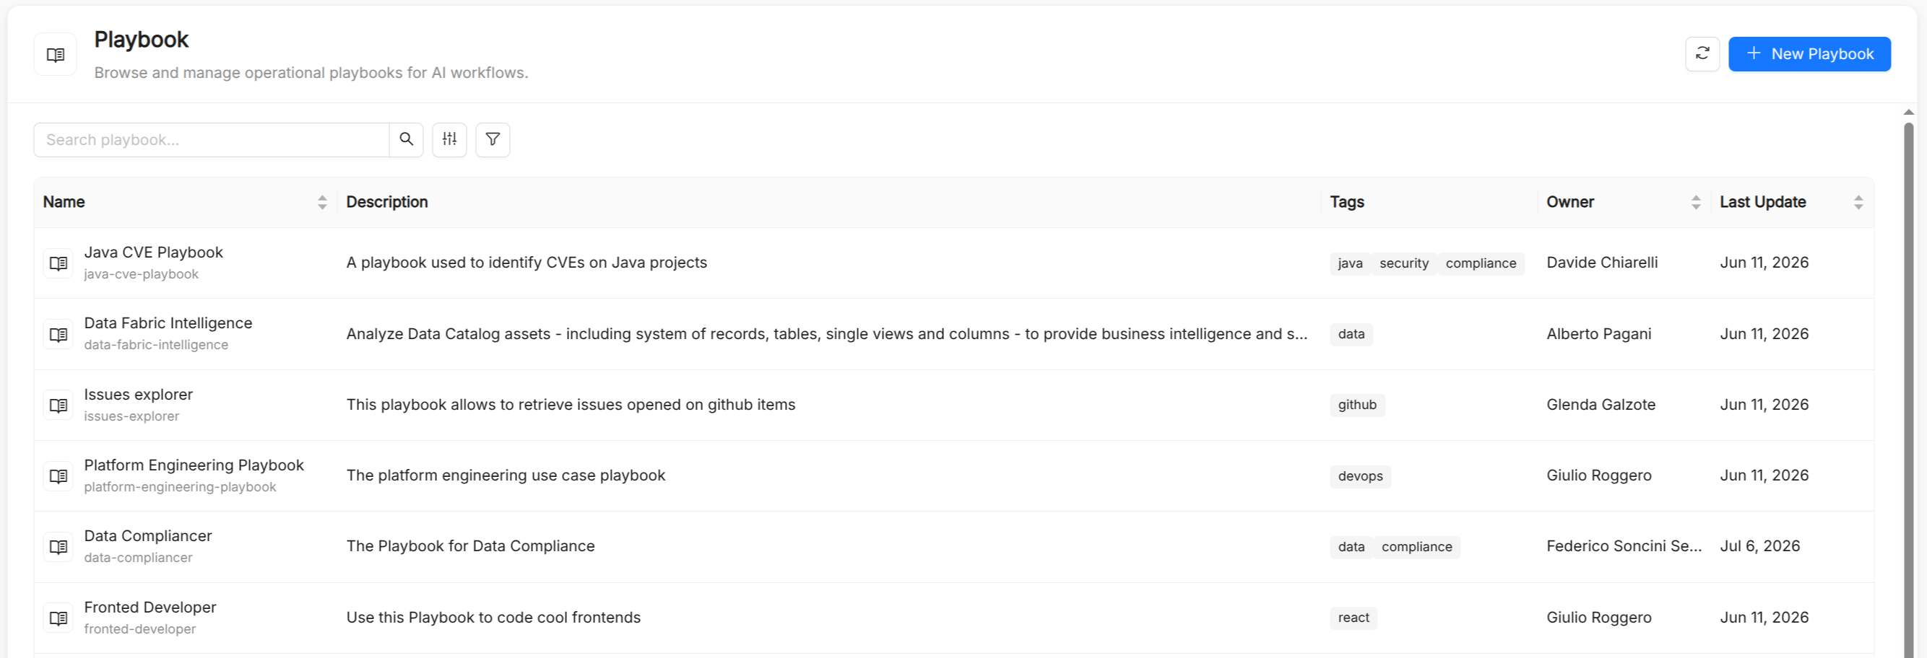Screen dimensions: 1927x658
Task: Open the filter funnel icon
Action: 493,139
